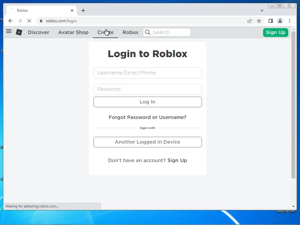Stop page loading with the X button
Image resolution: width=300 pixels, height=225 pixels.
coord(29,21)
